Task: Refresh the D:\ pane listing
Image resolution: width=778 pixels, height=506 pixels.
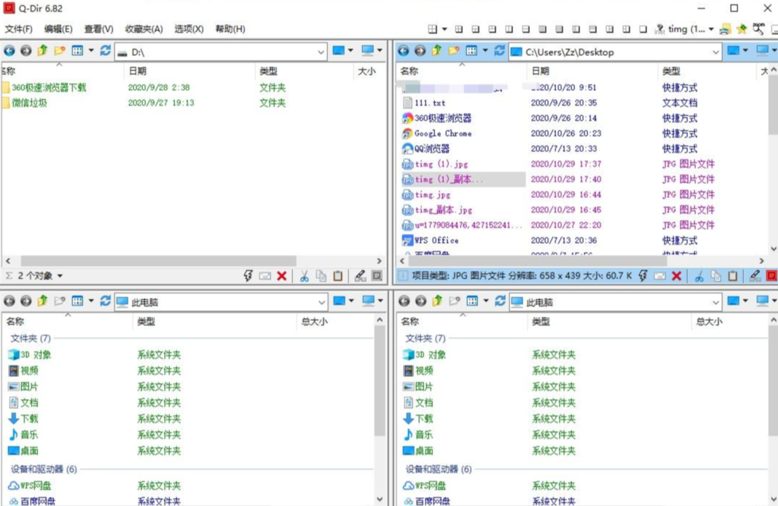Action: pyautogui.click(x=105, y=51)
